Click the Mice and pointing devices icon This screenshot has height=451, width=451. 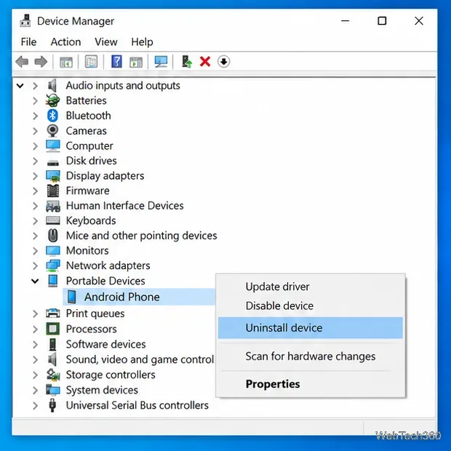coord(53,236)
